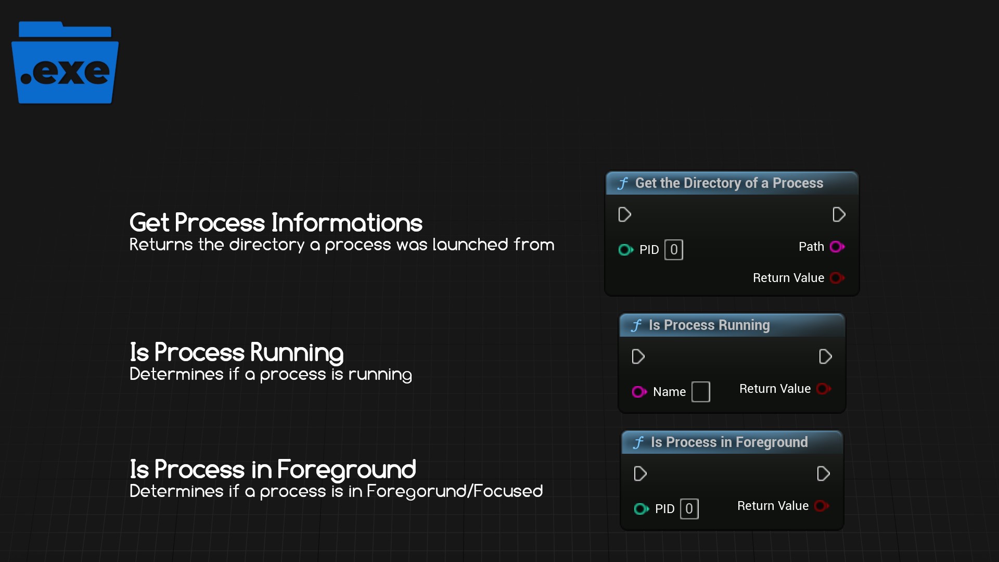Click input exec pin of Get the Directory node
This screenshot has height=562, width=999.
[x=624, y=214]
